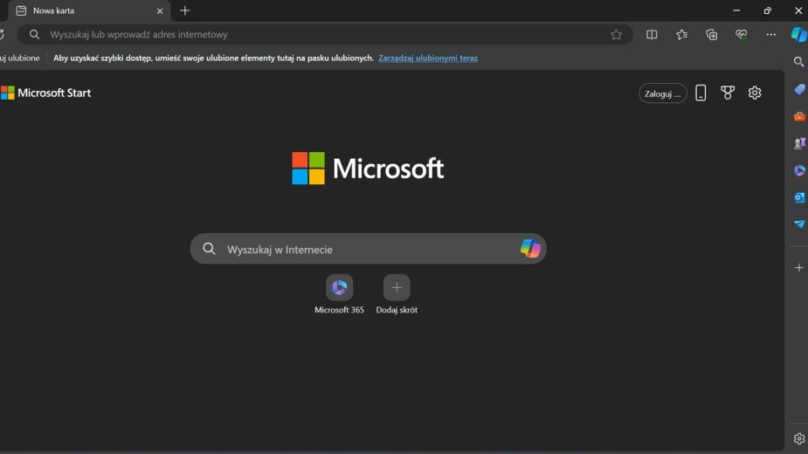The image size is (808, 454).
Task: Click the Copilot icon in the search box
Action: [x=530, y=249]
